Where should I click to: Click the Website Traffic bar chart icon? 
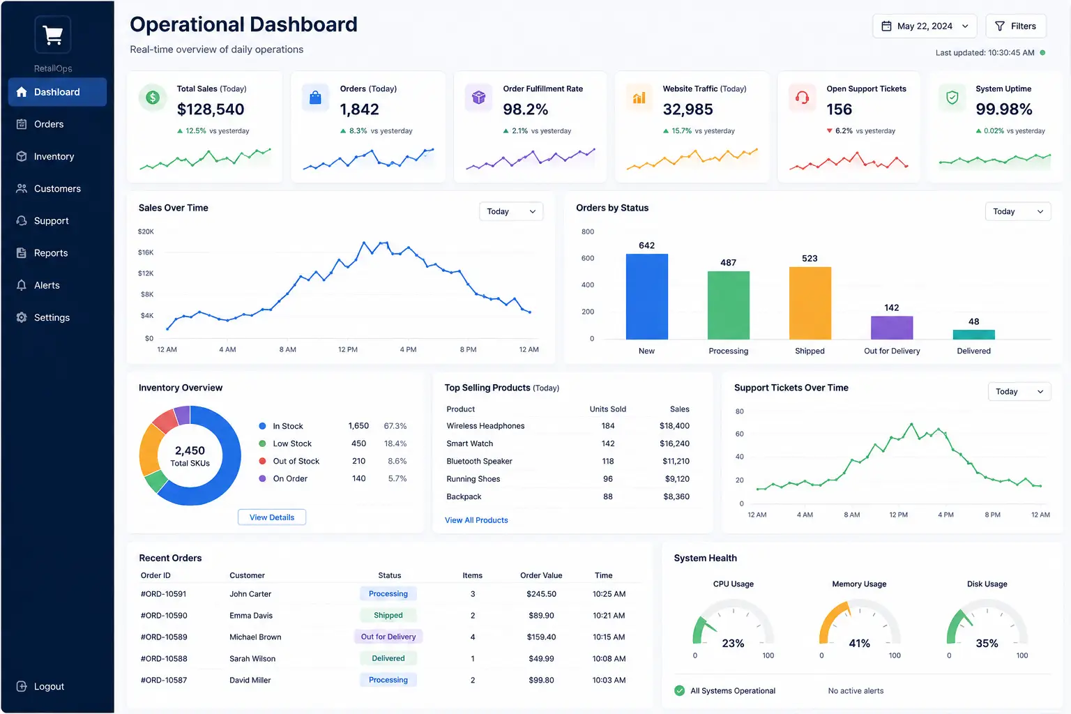pos(639,98)
